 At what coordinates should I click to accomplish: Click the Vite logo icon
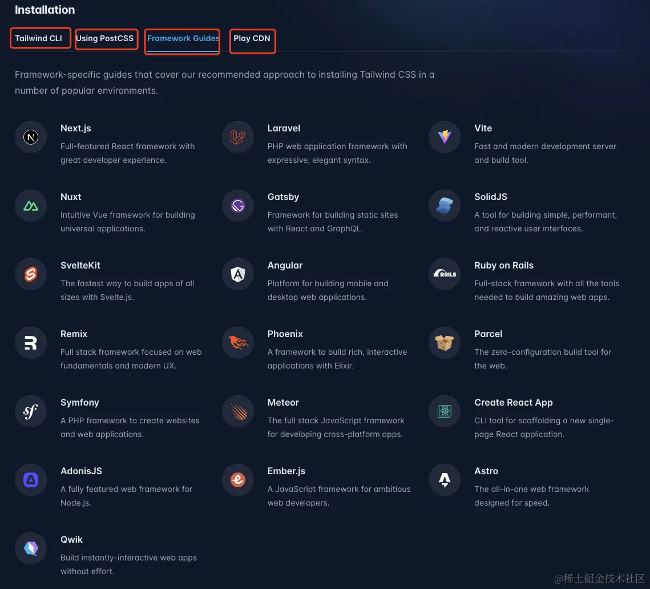point(445,137)
